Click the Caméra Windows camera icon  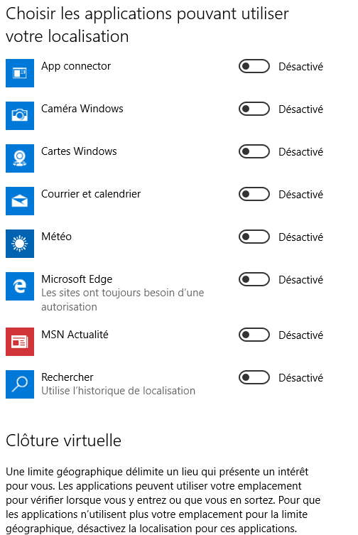[x=20, y=116]
